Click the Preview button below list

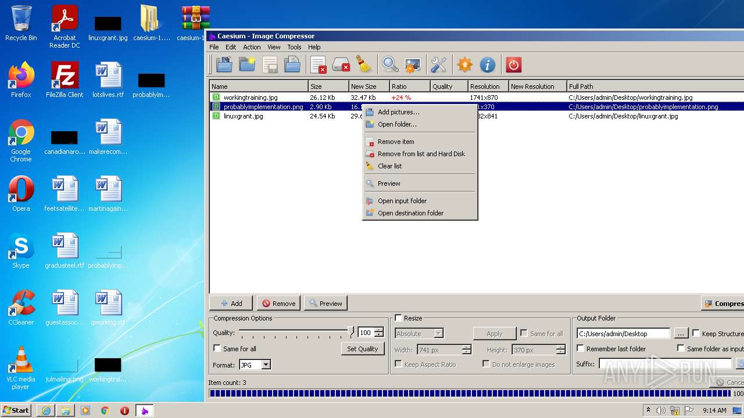(x=325, y=303)
